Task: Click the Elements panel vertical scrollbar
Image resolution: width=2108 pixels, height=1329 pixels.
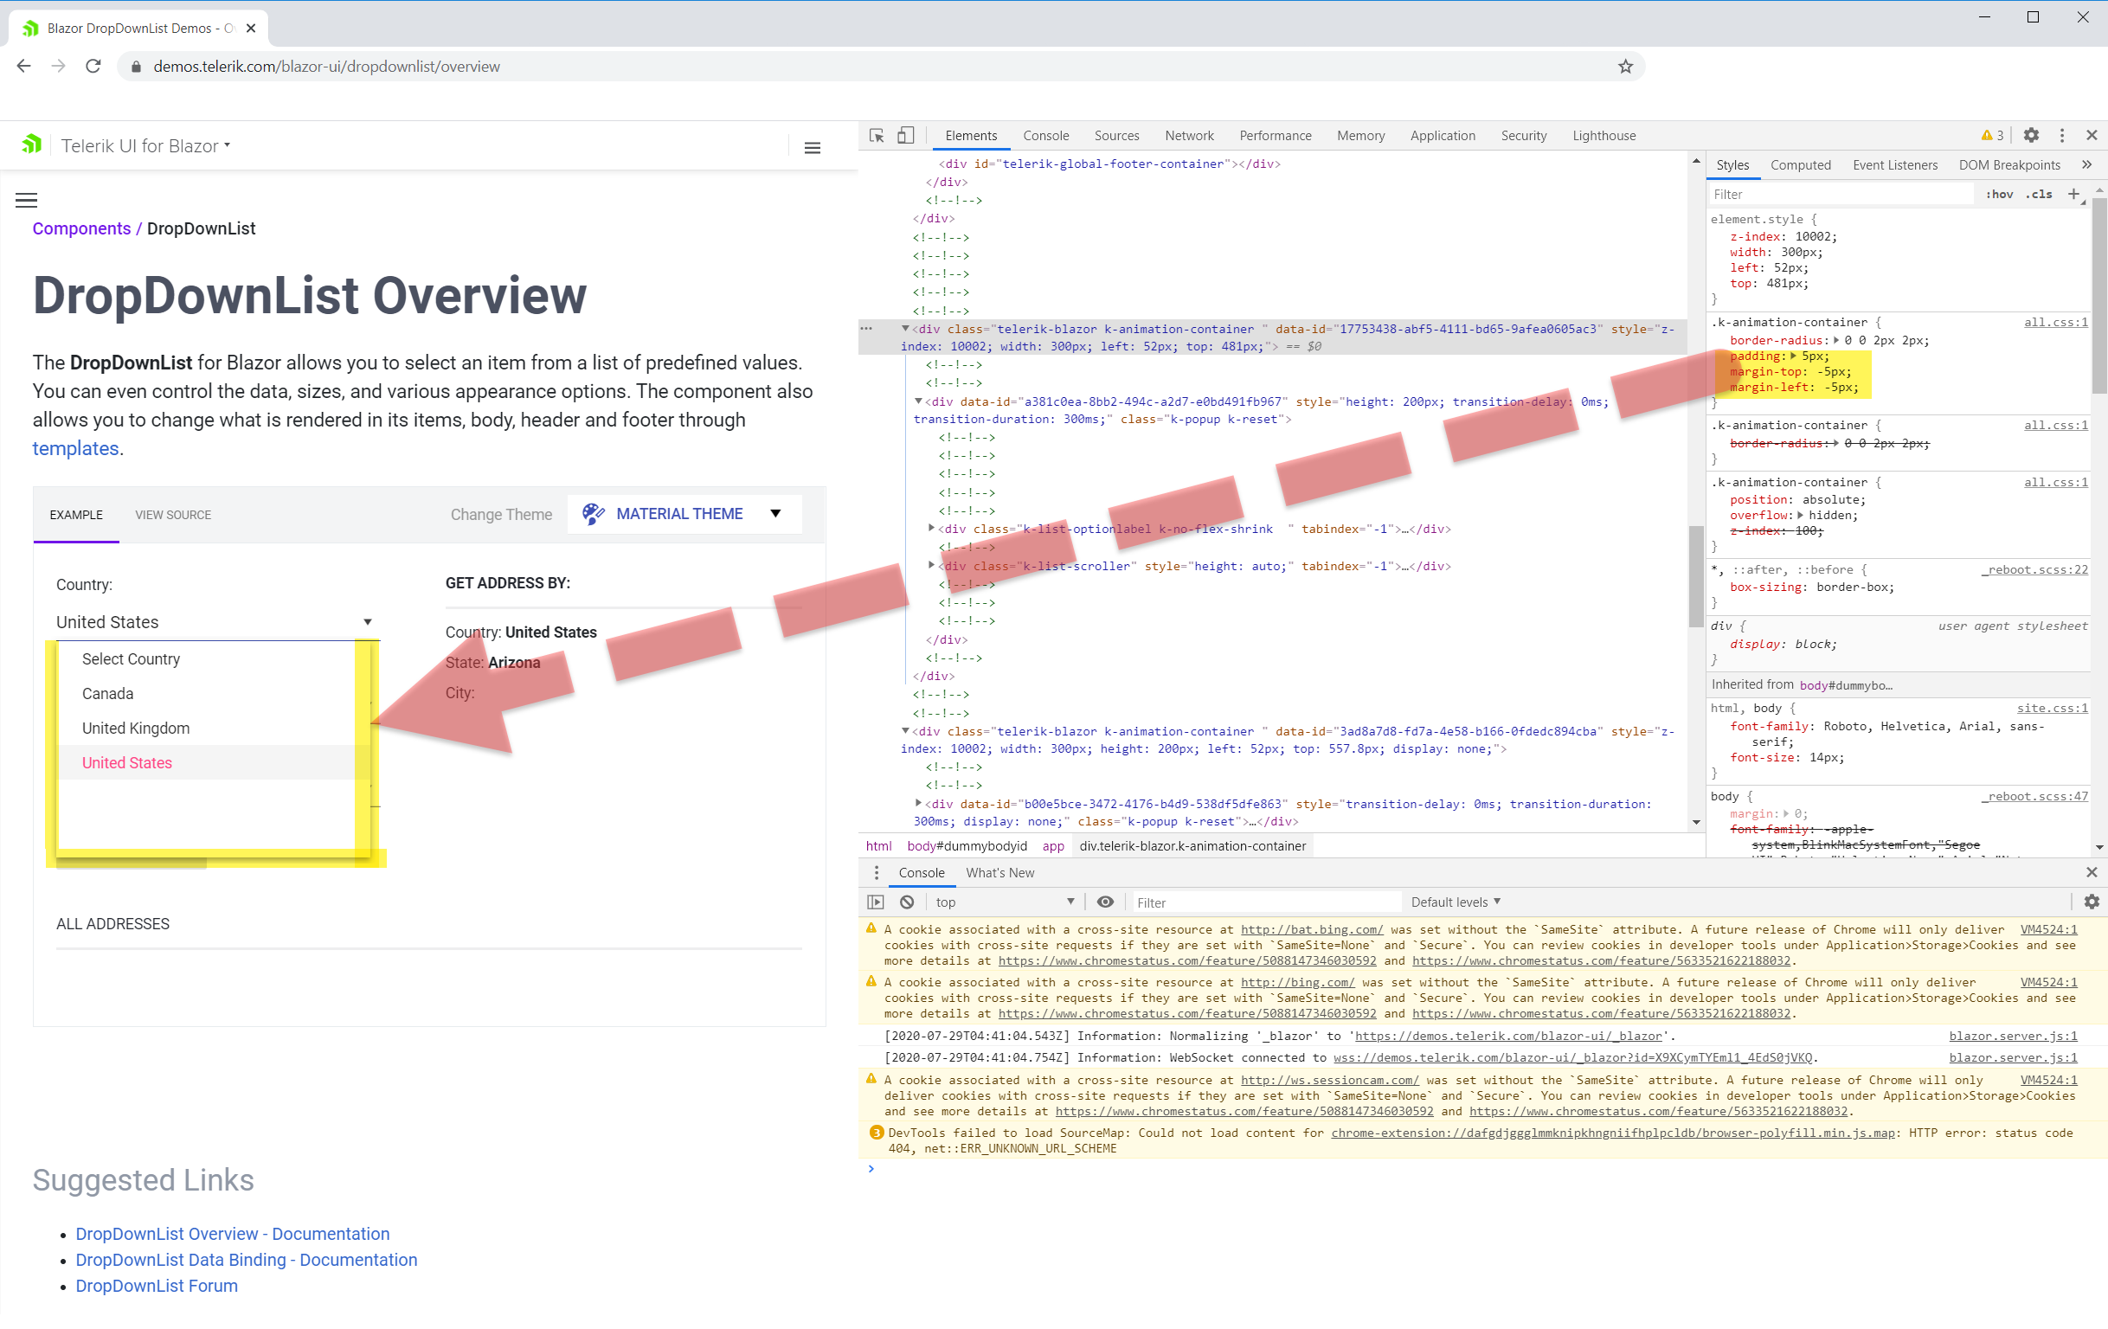Action: point(1696,575)
